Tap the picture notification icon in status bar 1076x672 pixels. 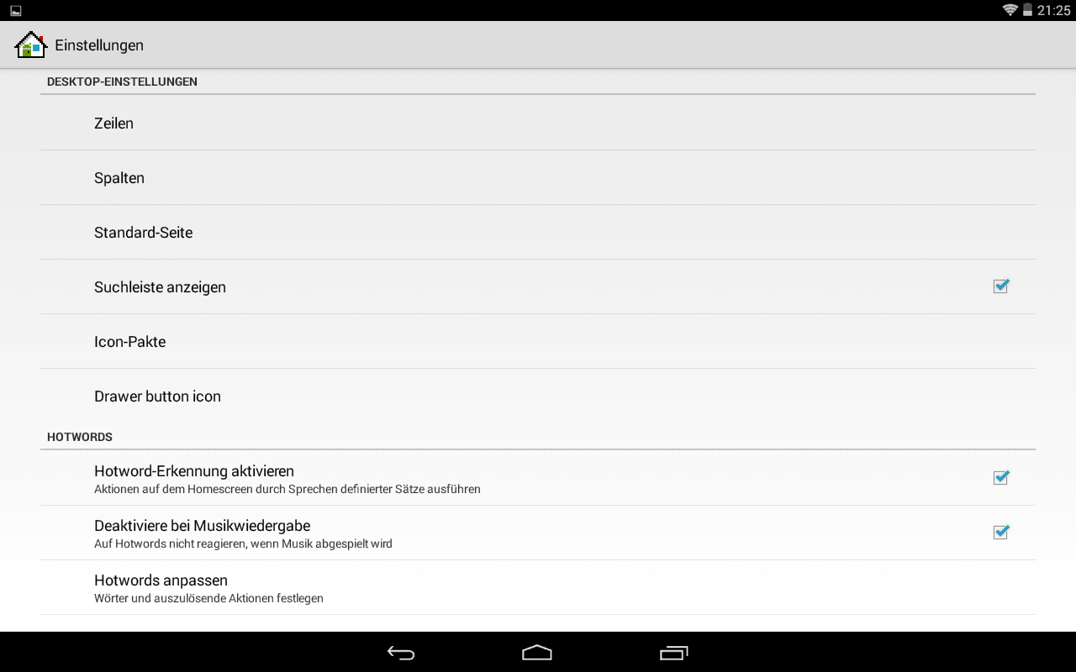16,11
